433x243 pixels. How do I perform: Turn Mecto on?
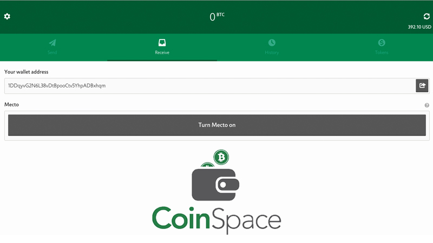tap(217, 125)
